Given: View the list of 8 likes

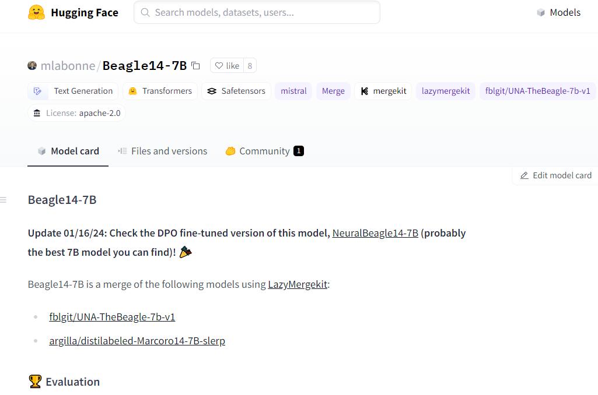Looking at the screenshot, I should pos(250,65).
